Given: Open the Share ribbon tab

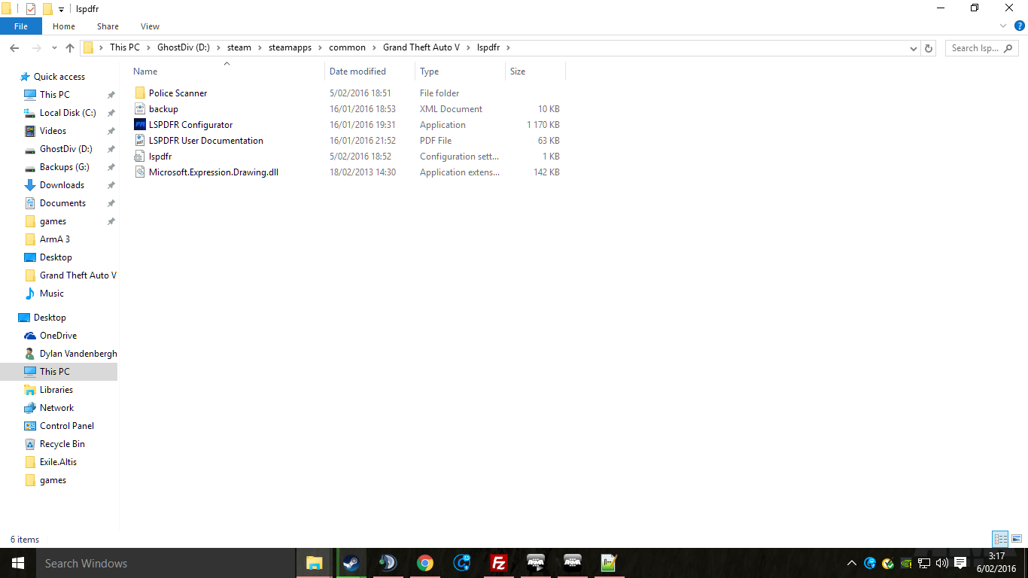Looking at the screenshot, I should pyautogui.click(x=108, y=26).
